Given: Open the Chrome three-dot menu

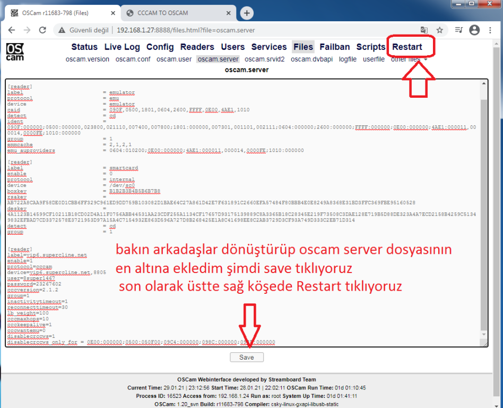Looking at the screenshot, I should [490, 30].
